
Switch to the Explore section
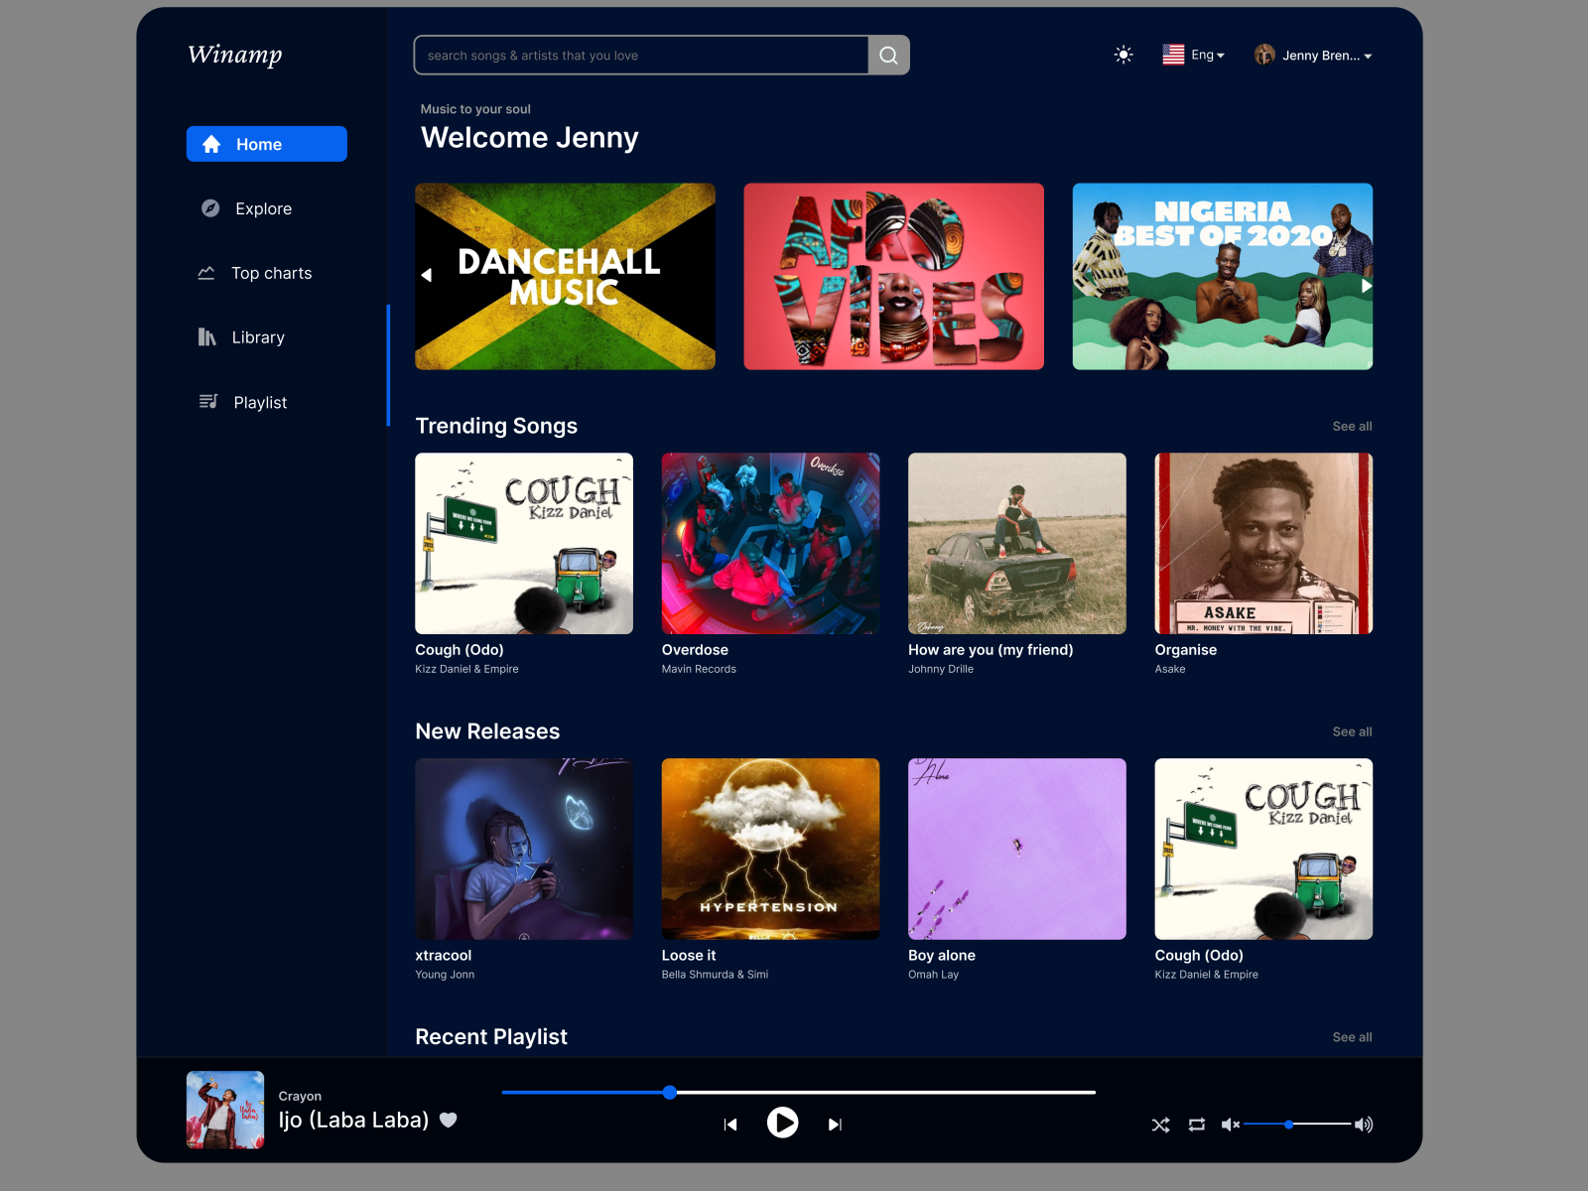tap(263, 208)
